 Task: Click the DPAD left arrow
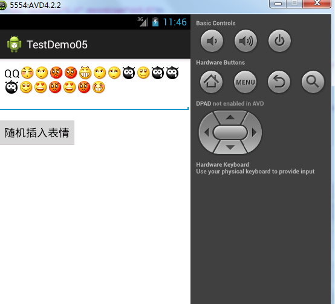[206, 132]
